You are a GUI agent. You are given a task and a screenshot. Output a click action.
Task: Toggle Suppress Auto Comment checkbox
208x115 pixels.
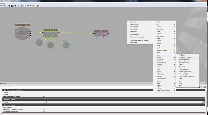[44, 112]
